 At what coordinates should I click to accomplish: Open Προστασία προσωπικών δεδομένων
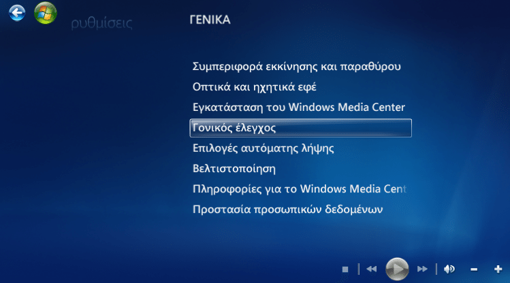287,210
